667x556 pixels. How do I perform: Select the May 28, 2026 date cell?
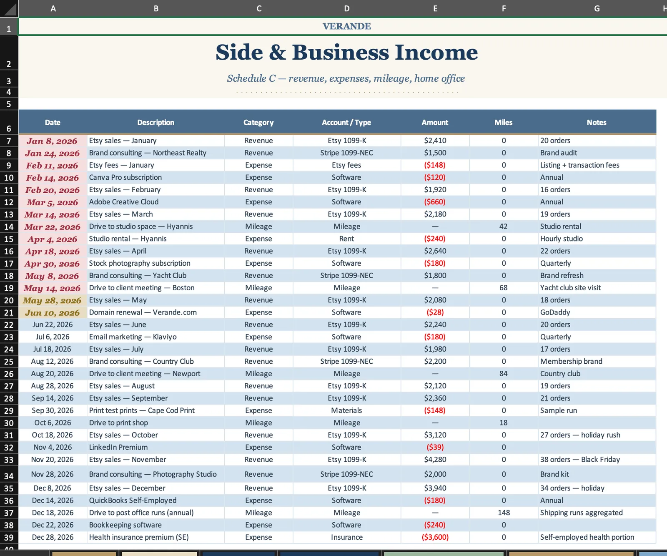point(53,300)
